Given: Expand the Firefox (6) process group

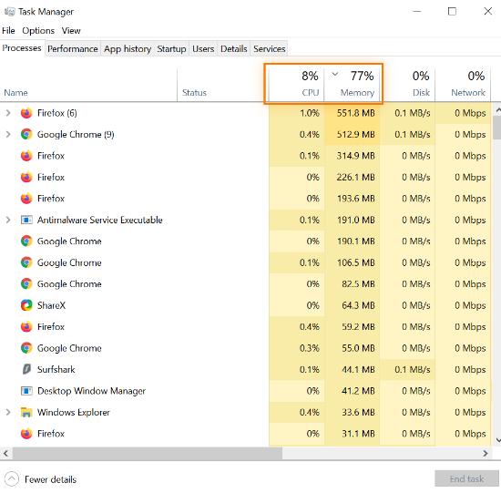Looking at the screenshot, I should coord(8,113).
